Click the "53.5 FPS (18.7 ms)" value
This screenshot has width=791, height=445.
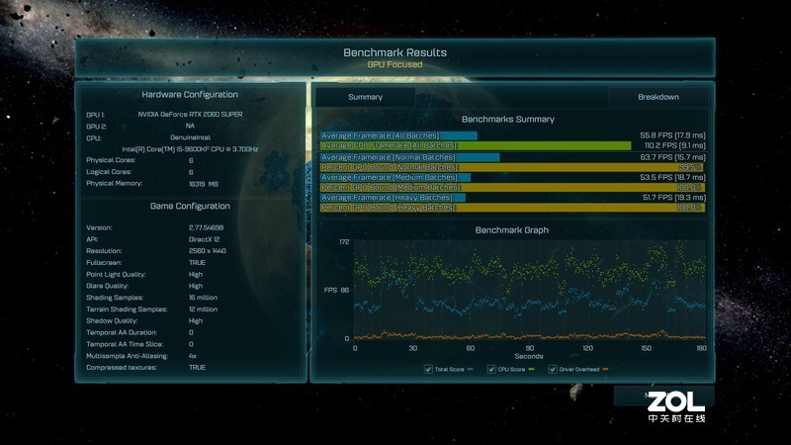point(672,178)
